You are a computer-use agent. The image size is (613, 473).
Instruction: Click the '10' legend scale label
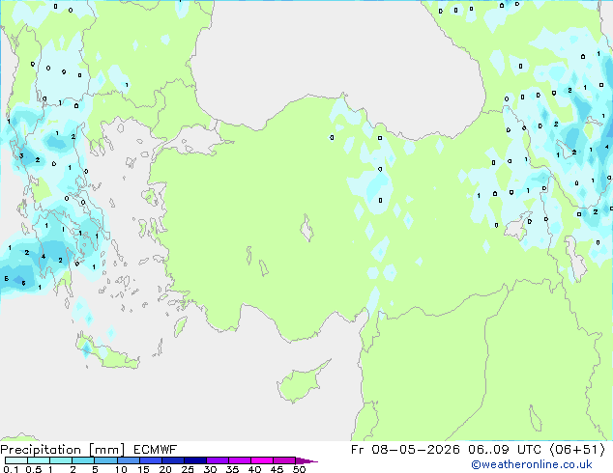tap(121, 469)
